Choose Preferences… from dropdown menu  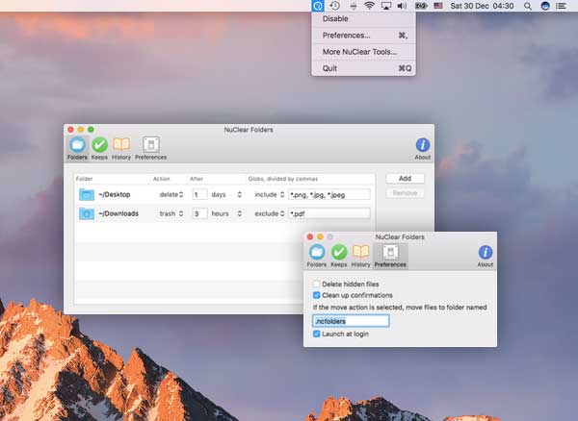[x=363, y=36]
